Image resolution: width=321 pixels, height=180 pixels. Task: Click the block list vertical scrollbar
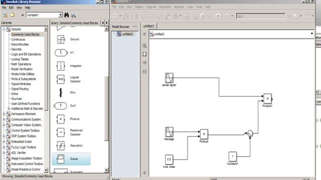tap(106, 108)
